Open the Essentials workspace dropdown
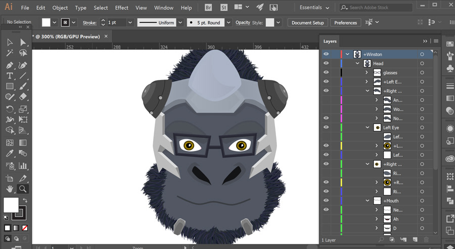This screenshot has height=249, width=455. pyautogui.click(x=314, y=8)
